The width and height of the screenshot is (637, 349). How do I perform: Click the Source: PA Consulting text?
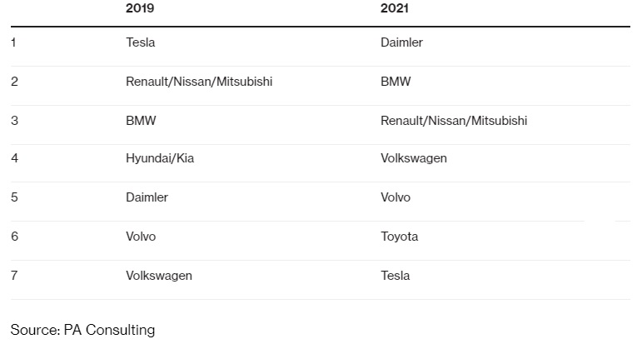(x=83, y=330)
